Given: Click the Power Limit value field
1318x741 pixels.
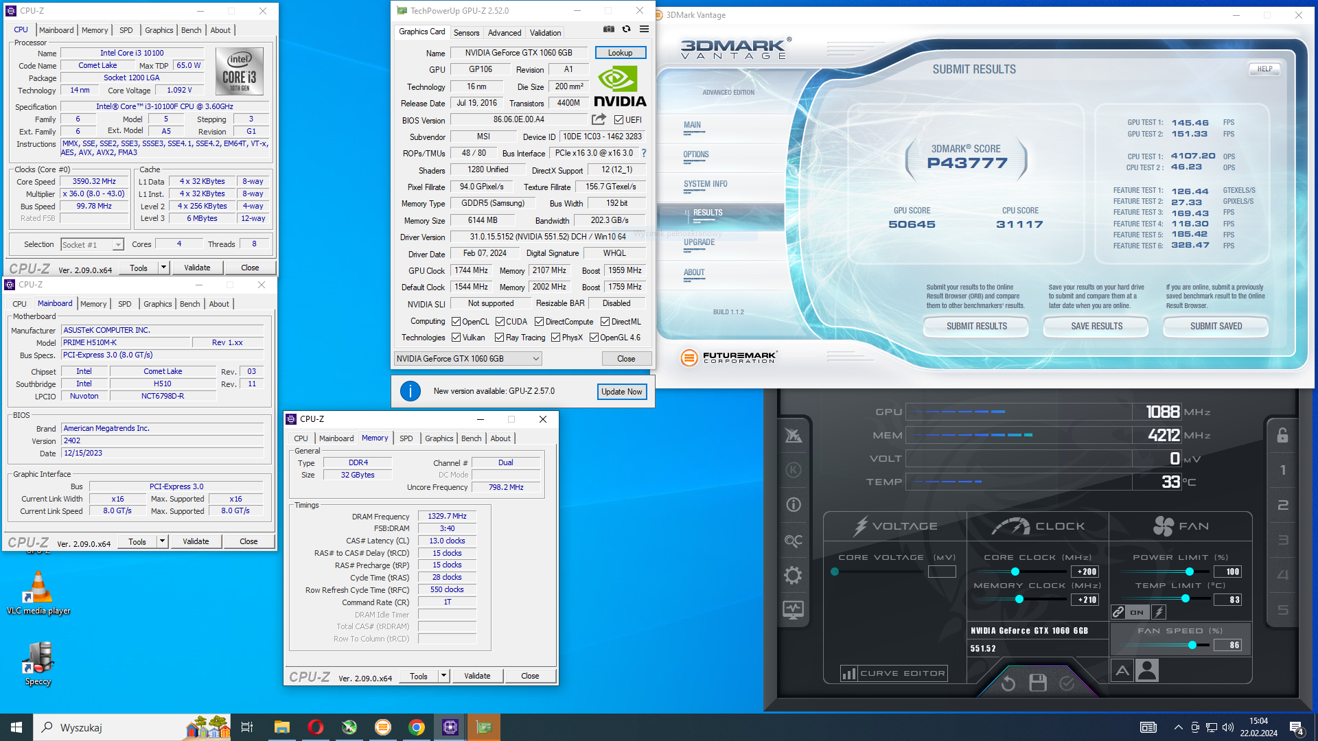Looking at the screenshot, I should point(1229,572).
